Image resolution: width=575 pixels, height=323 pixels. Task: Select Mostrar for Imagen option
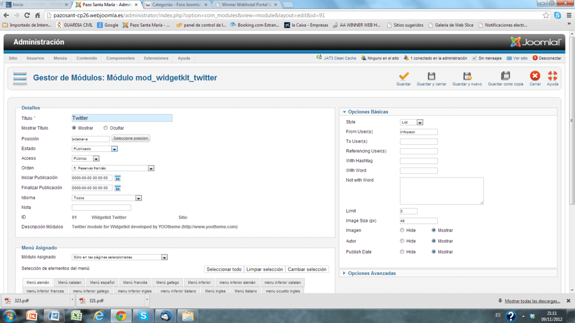pos(434,230)
